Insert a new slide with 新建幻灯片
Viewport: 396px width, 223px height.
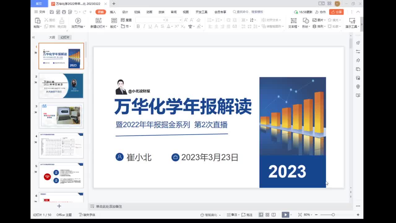98,23
